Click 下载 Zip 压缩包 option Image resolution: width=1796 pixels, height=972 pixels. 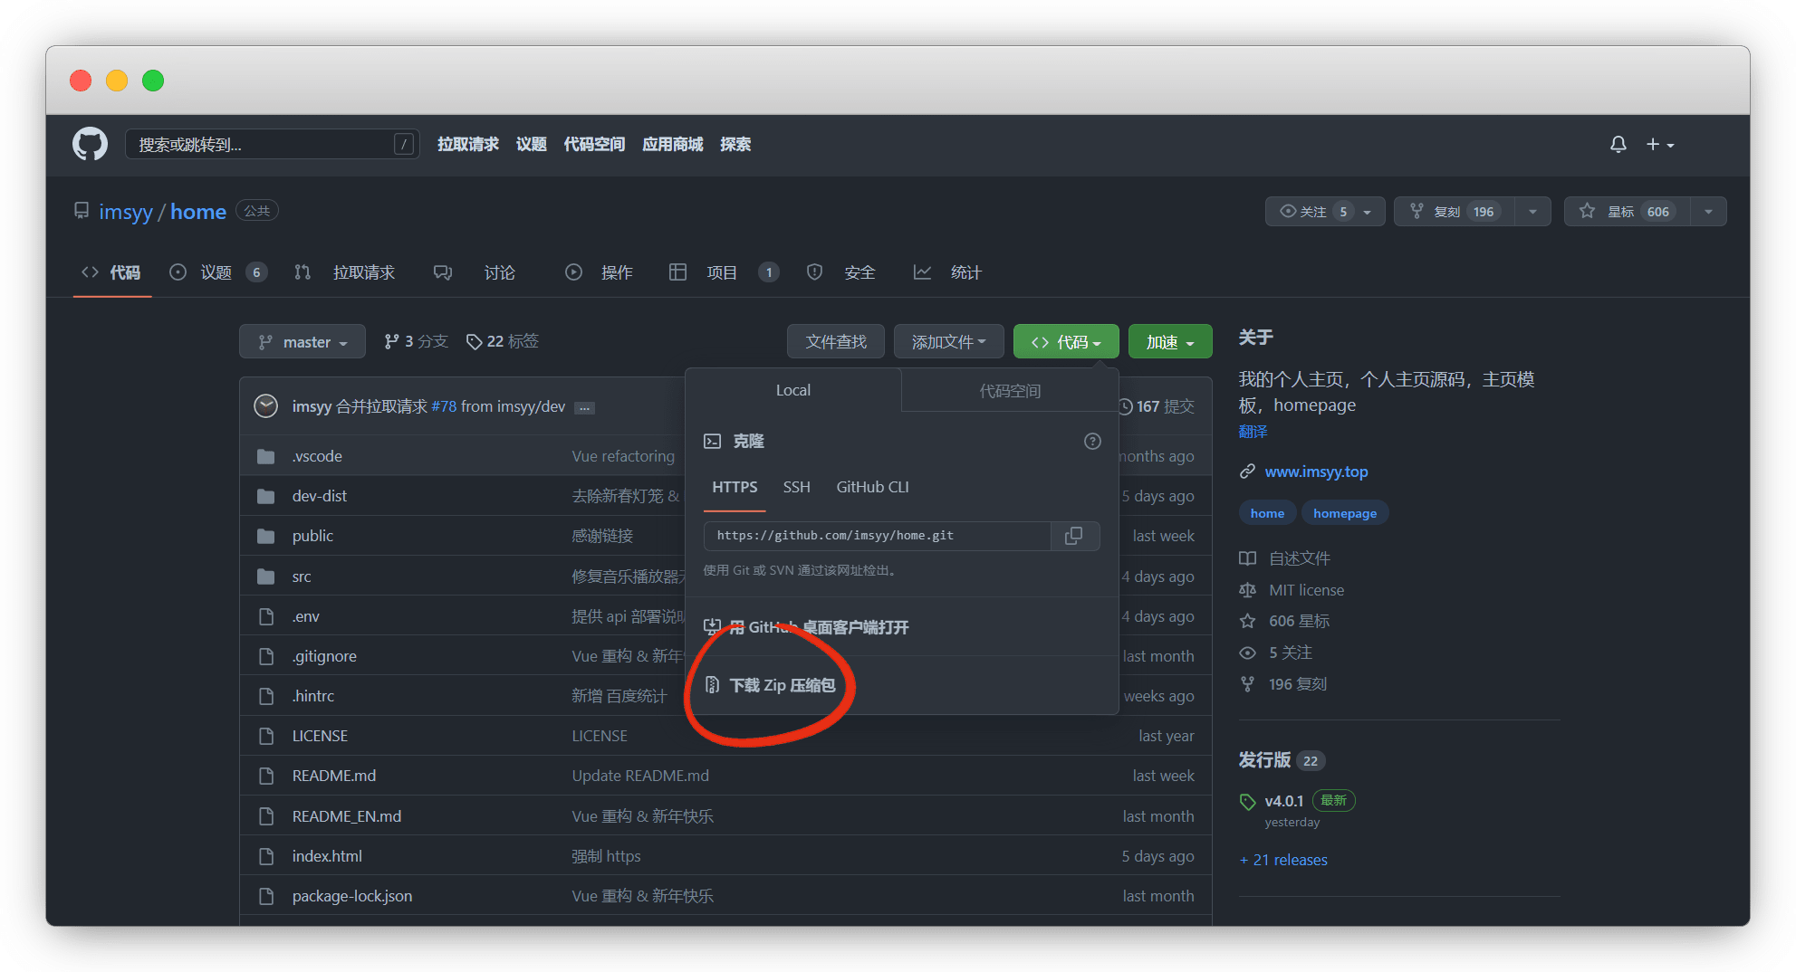point(782,685)
